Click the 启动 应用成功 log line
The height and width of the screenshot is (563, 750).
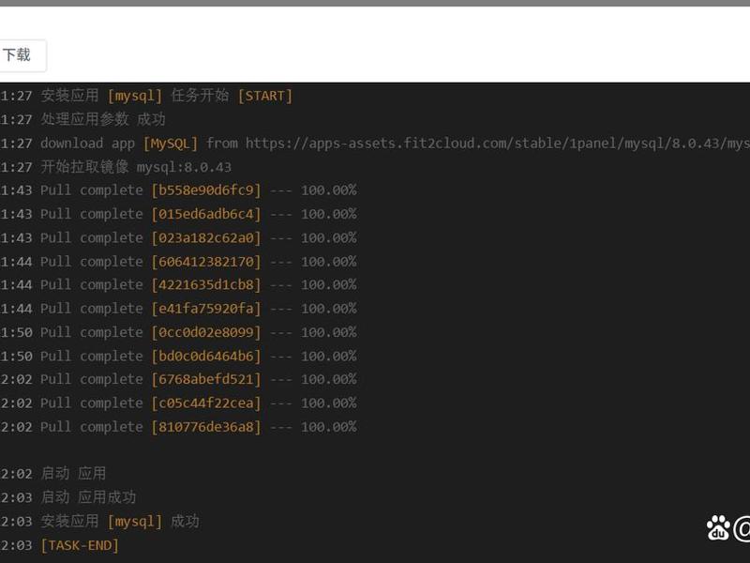pyautogui.click(x=68, y=497)
